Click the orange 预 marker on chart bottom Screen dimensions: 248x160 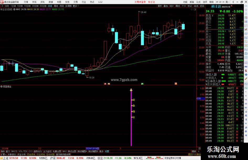[176, 84]
